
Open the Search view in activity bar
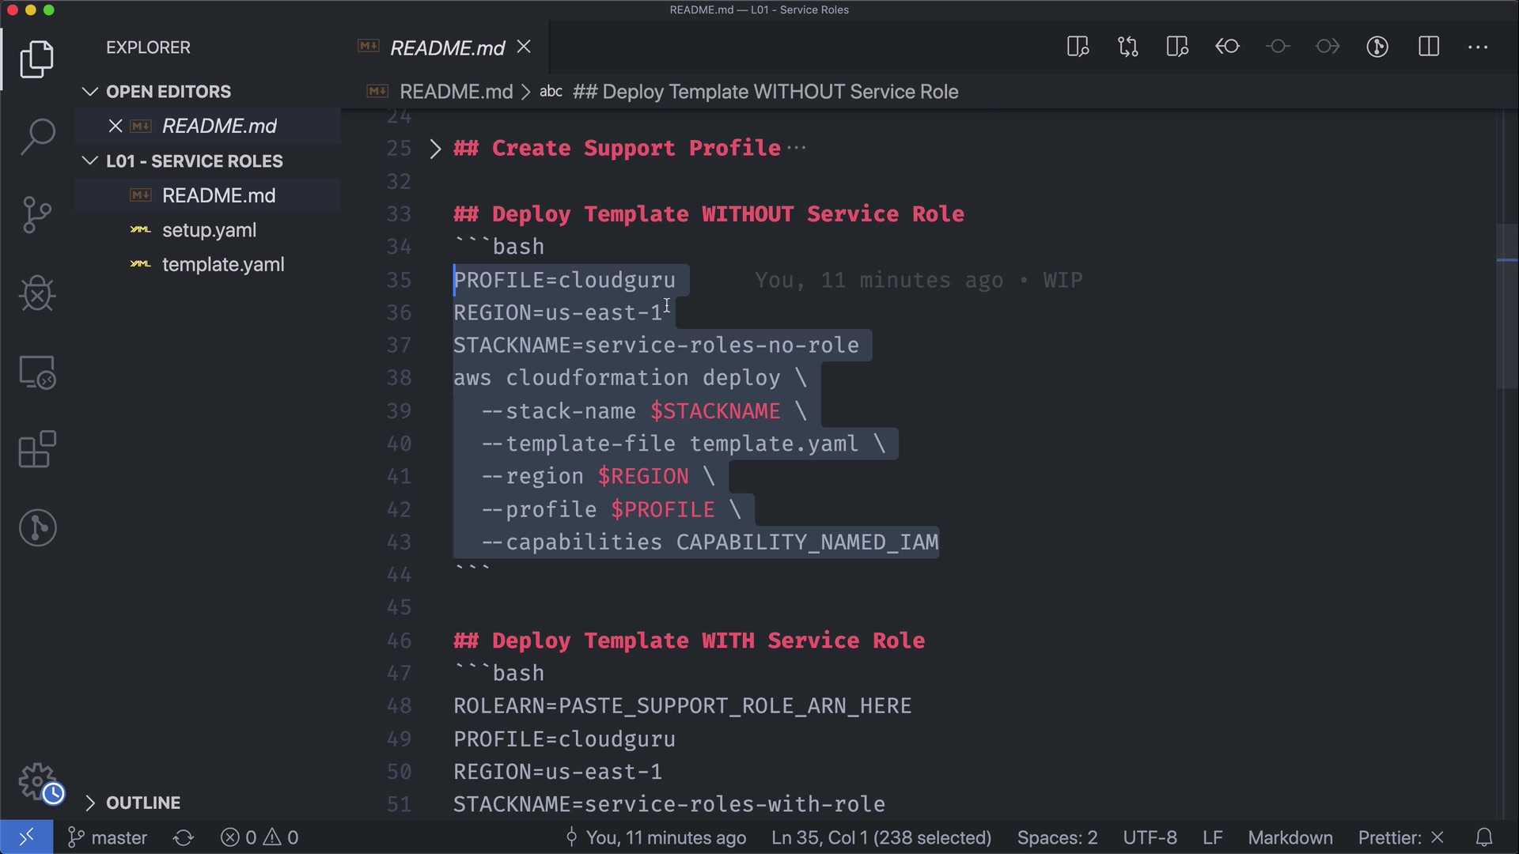point(37,137)
